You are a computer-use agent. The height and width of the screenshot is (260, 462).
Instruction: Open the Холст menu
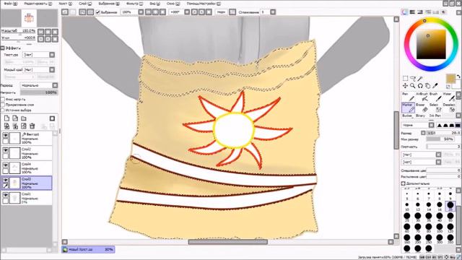coord(65,4)
